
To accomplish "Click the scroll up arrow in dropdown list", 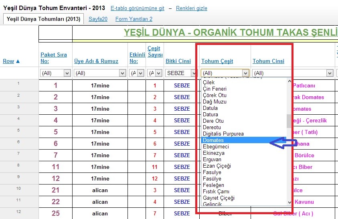I will (x=289, y=81).
